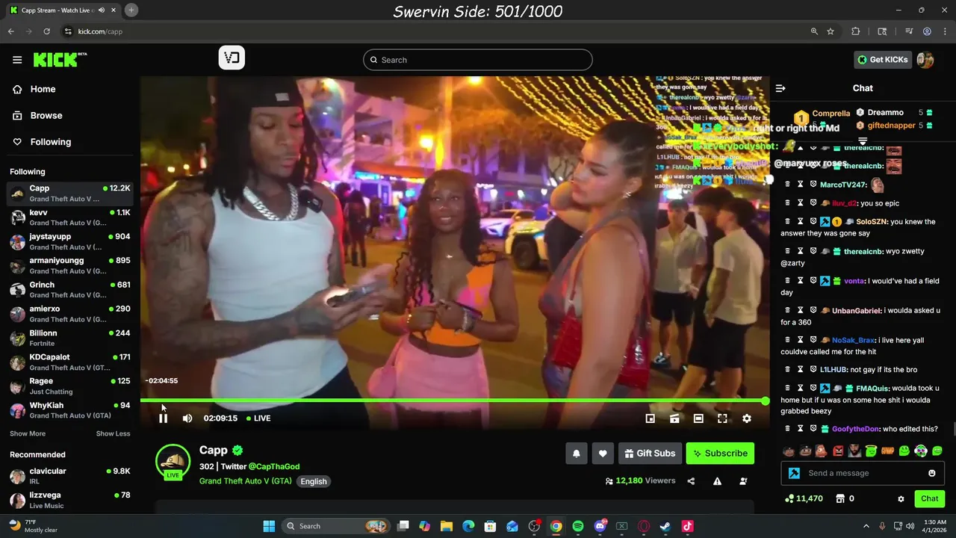
Task: Insert the first emote in emote row
Action: point(789,451)
